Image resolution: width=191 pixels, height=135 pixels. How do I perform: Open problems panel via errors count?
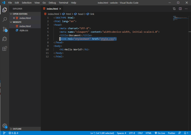[x=11, y=133]
